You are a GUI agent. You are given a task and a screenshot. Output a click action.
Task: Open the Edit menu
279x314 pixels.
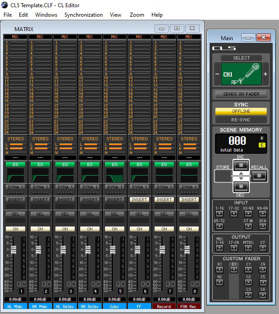23,15
